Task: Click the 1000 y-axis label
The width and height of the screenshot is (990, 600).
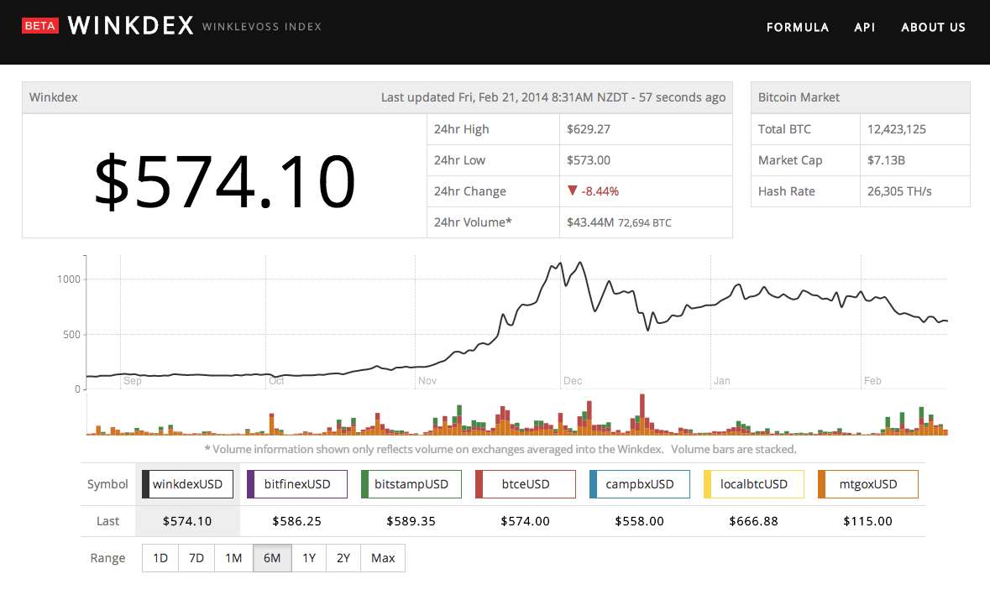Action: (x=69, y=279)
